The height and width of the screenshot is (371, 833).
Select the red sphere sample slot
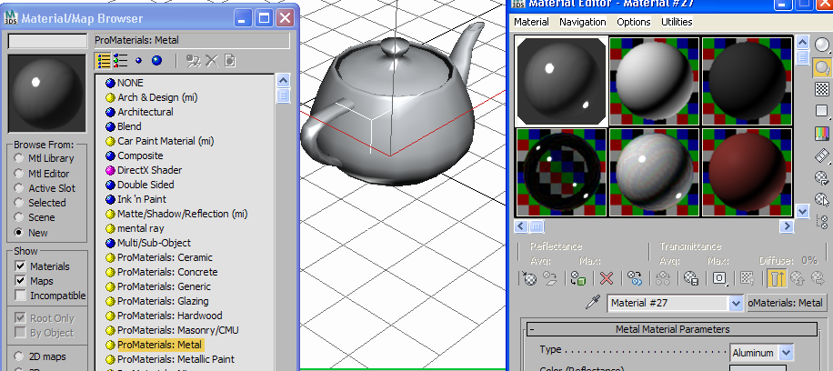click(x=747, y=172)
